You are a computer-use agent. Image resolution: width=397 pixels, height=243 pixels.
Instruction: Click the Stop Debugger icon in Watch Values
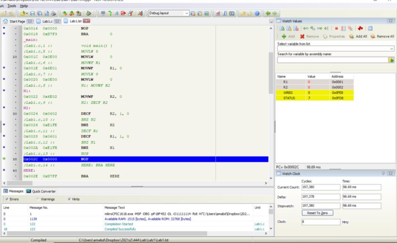tap(296, 28)
